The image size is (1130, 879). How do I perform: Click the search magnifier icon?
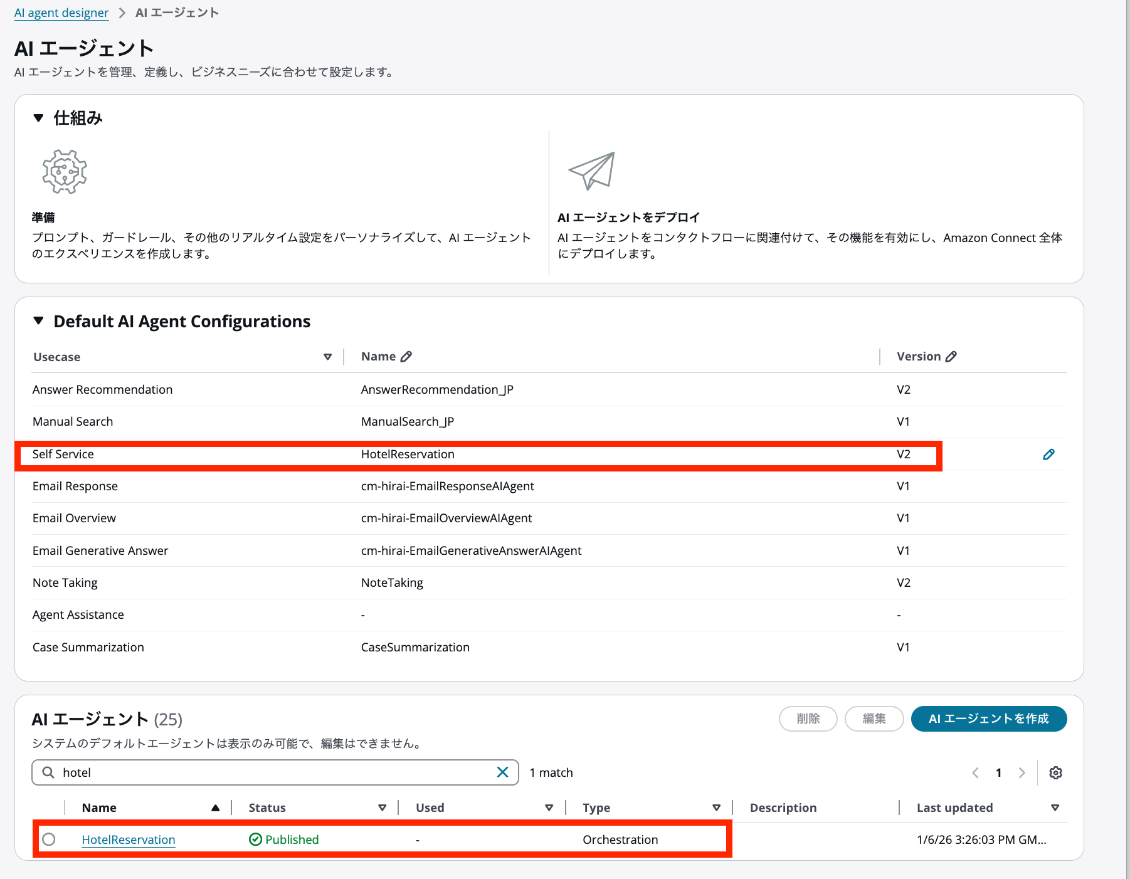click(x=48, y=772)
